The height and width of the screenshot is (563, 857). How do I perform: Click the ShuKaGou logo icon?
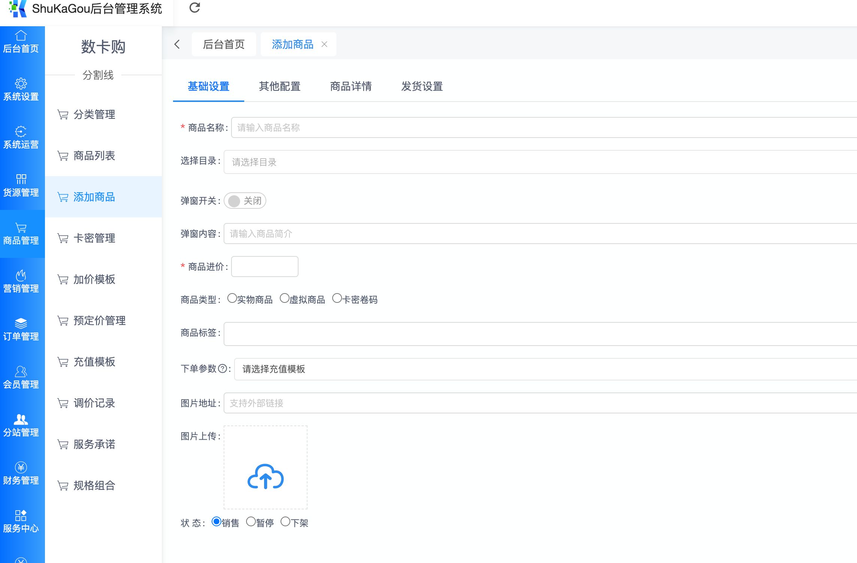click(x=18, y=8)
